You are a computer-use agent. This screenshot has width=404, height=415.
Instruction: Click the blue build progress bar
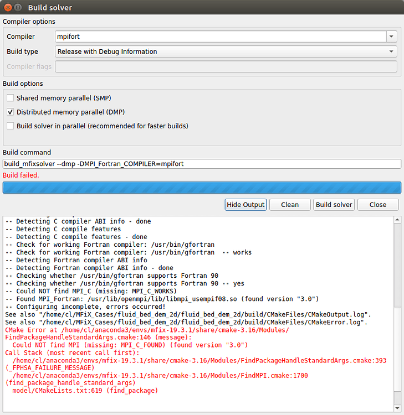202,187
